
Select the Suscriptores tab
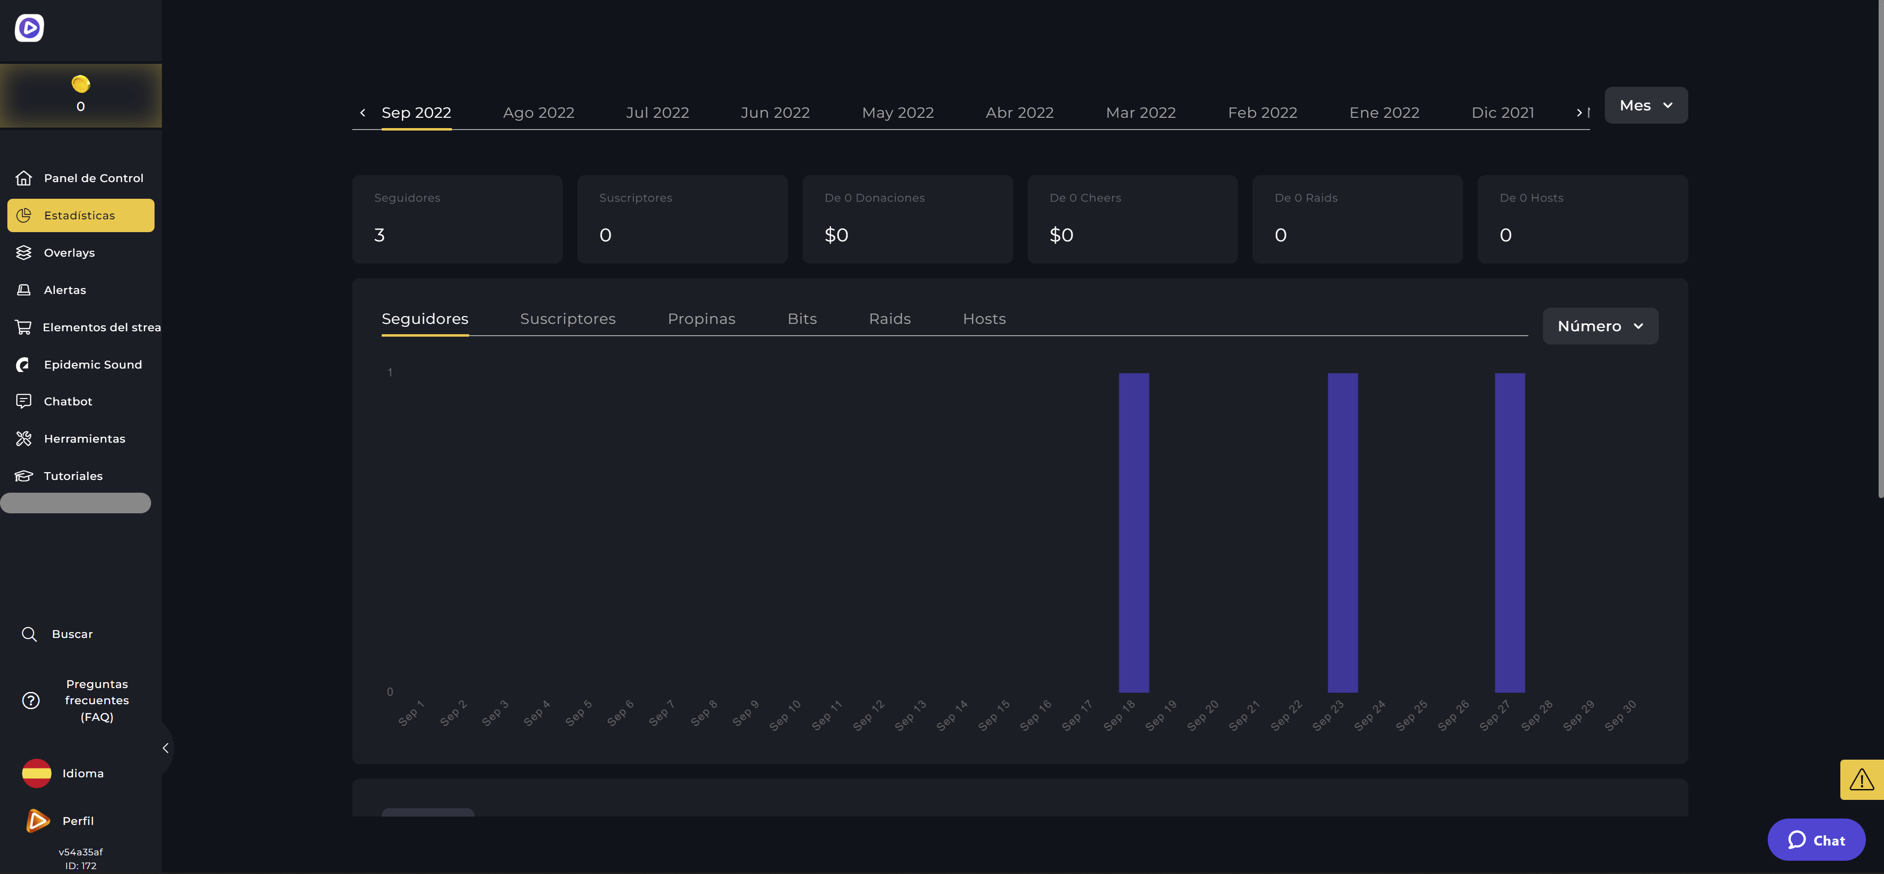click(567, 318)
